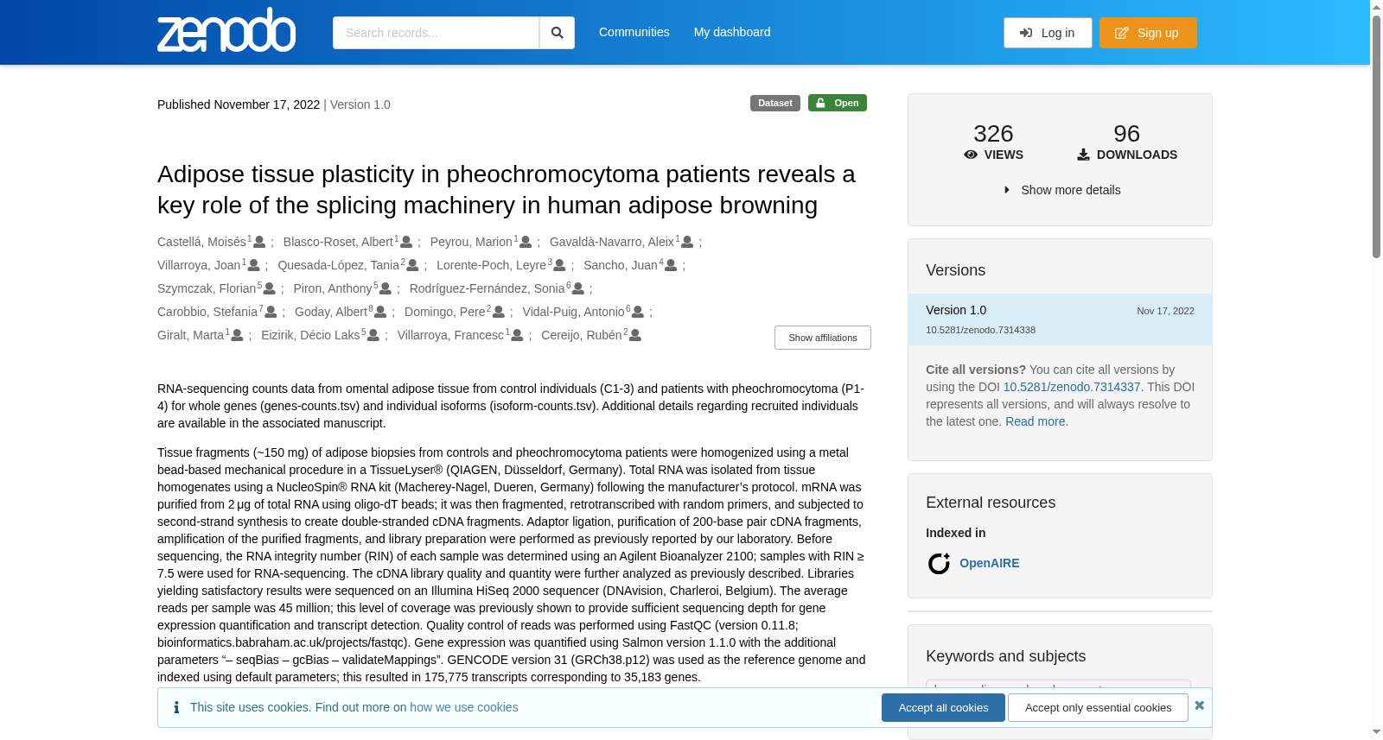The width and height of the screenshot is (1383, 740).
Task: Click person icon beside Peyrou, Marion
Action: coord(526,243)
